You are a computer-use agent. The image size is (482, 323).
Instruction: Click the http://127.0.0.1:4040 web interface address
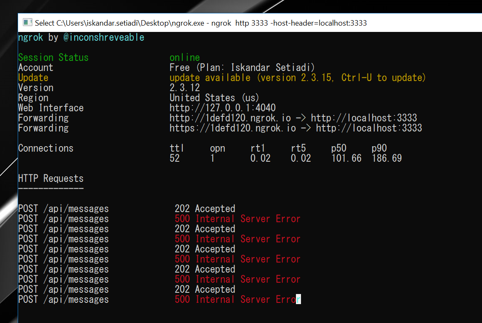223,108
